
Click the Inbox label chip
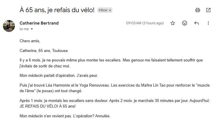tap(103, 10)
